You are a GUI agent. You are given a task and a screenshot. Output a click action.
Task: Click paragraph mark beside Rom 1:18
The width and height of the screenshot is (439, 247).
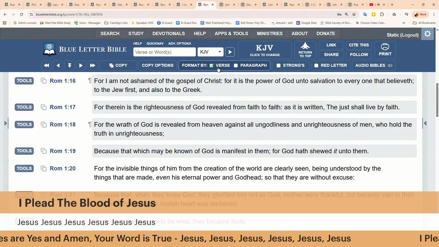point(90,124)
